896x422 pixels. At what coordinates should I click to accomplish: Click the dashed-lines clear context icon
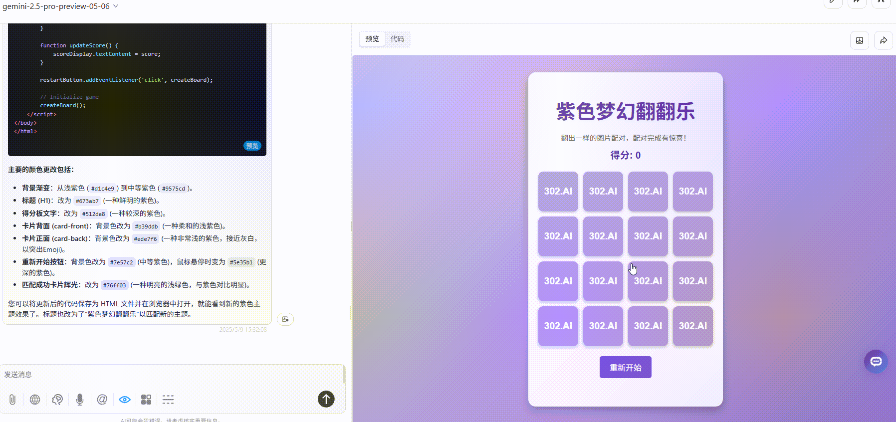168,399
